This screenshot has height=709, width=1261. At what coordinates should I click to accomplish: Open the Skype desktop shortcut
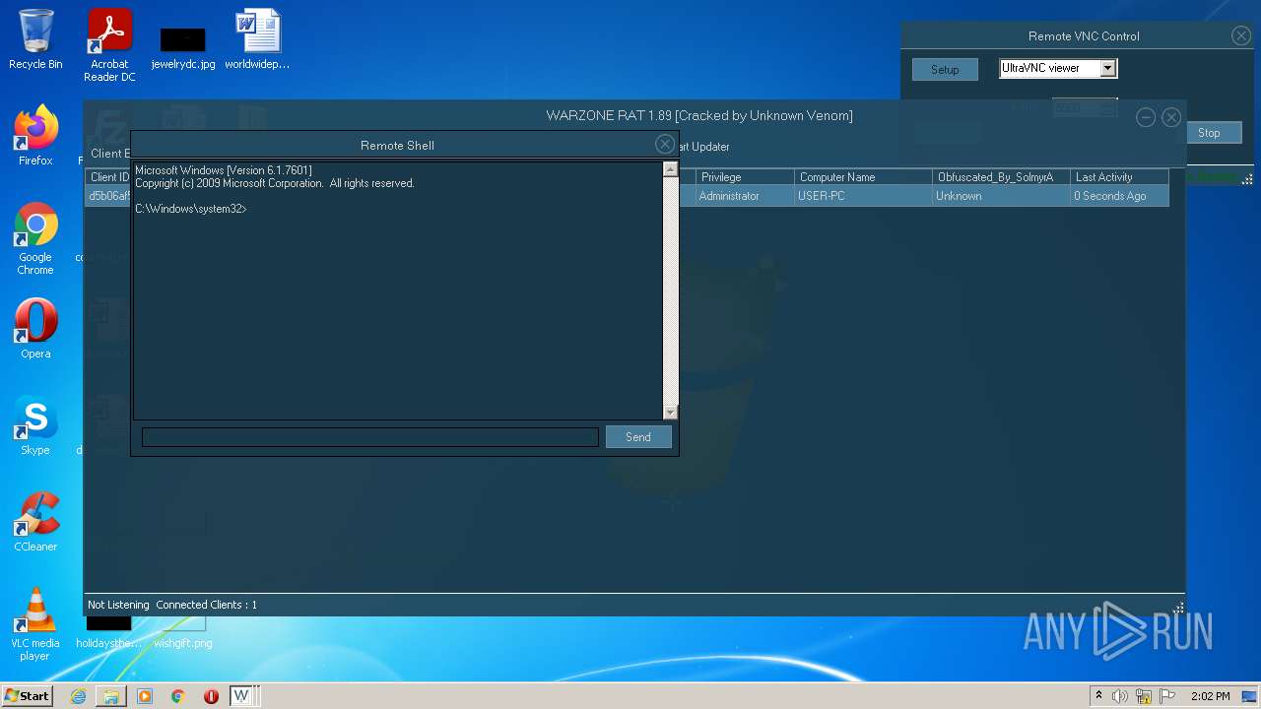[35, 425]
